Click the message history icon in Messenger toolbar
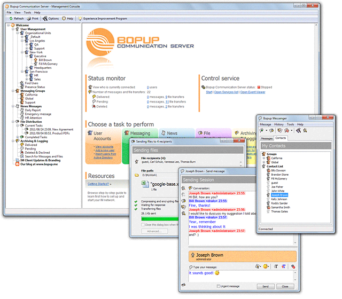Image resolution: width=342 pixels, height=299 pixels. coord(280,131)
